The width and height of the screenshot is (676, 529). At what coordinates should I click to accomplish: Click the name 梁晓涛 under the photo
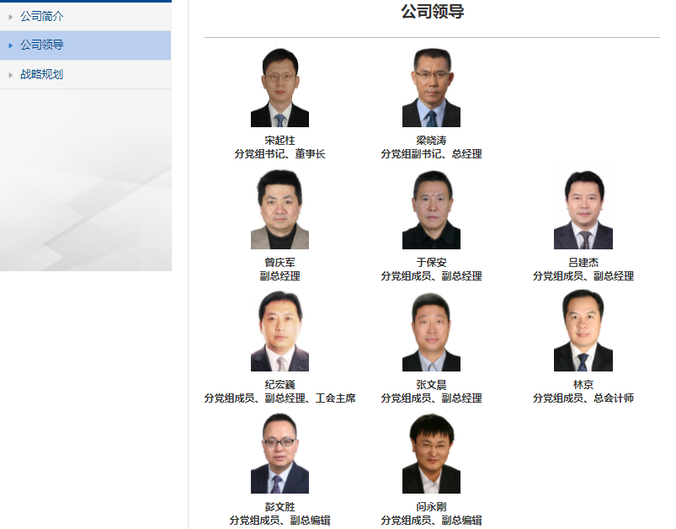(431, 140)
